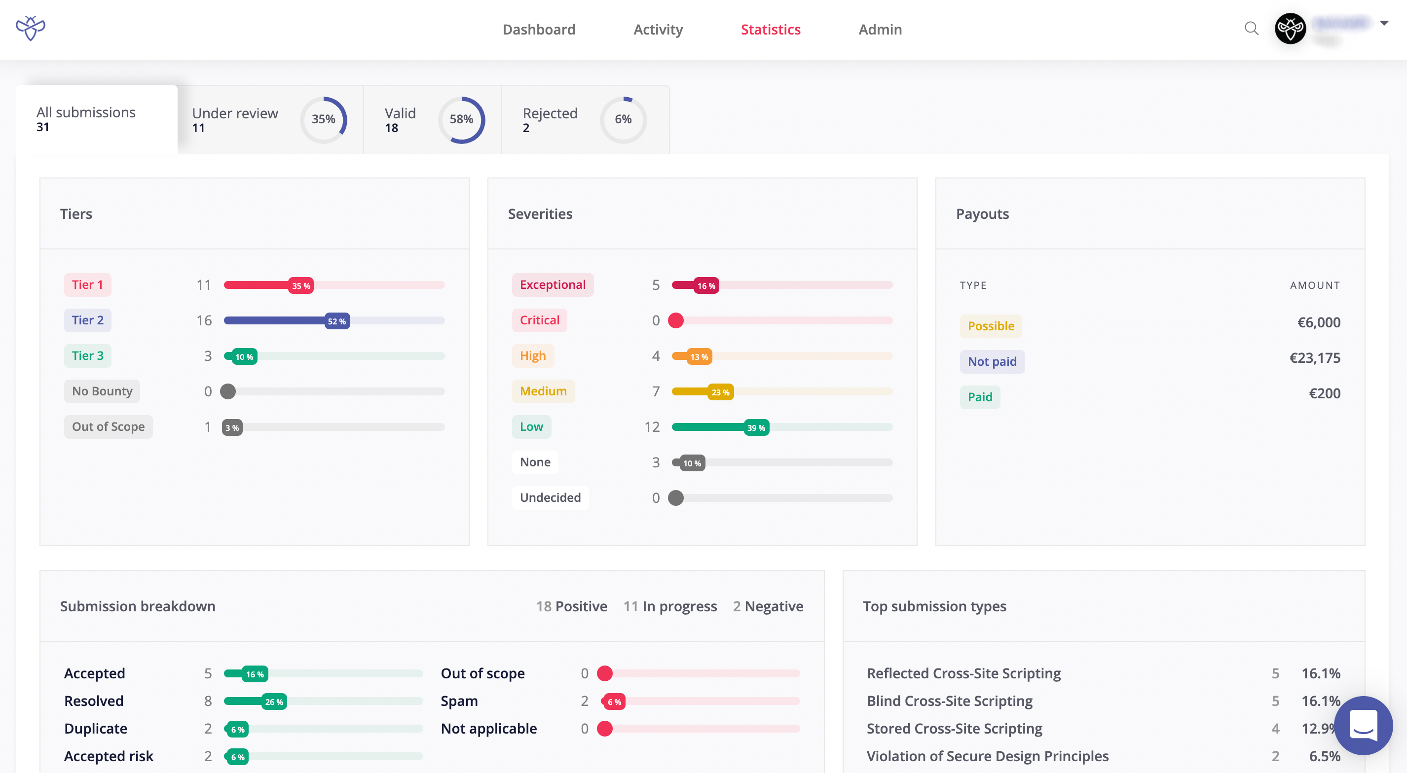Select the Valid submissions tab
This screenshot has width=1407, height=773.
[x=400, y=120]
